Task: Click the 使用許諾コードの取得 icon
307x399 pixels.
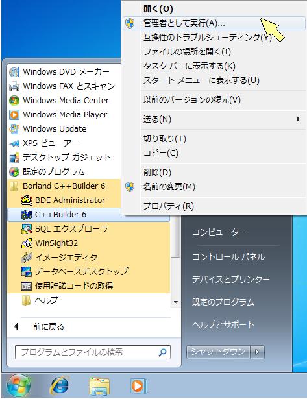Action: tap(27, 285)
